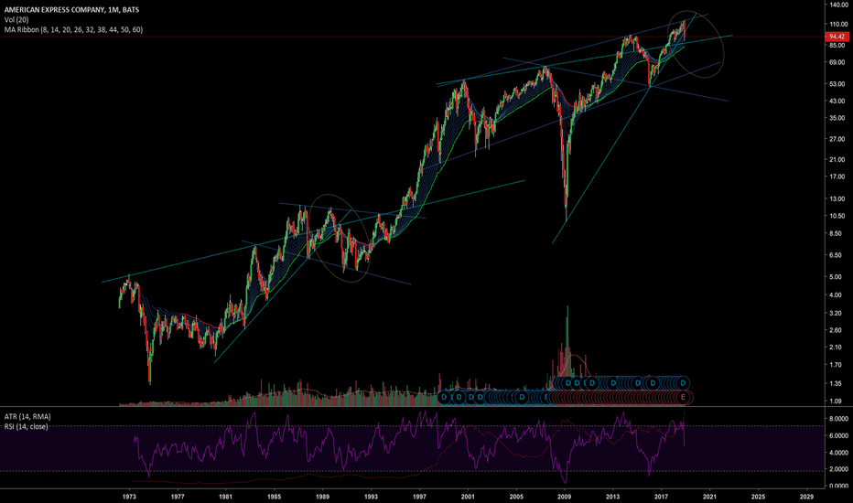This screenshot has width=853, height=503.
Task: Click the 2009 label on time axis
Action: tap(565, 497)
